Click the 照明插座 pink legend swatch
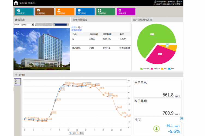 tap(152, 69)
